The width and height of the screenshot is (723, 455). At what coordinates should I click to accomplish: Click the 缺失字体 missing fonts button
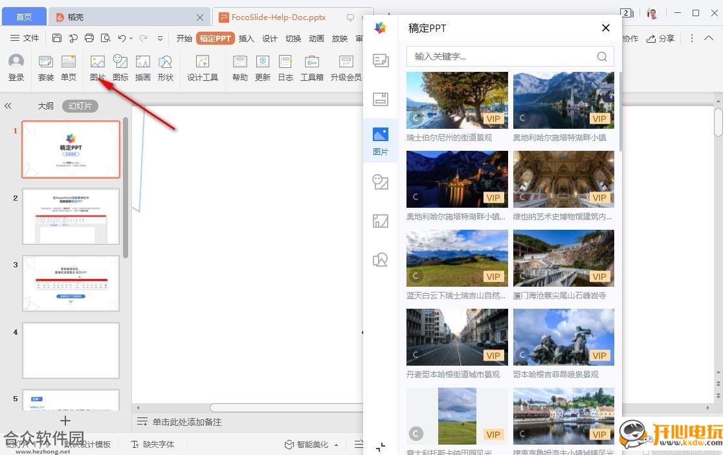click(153, 445)
